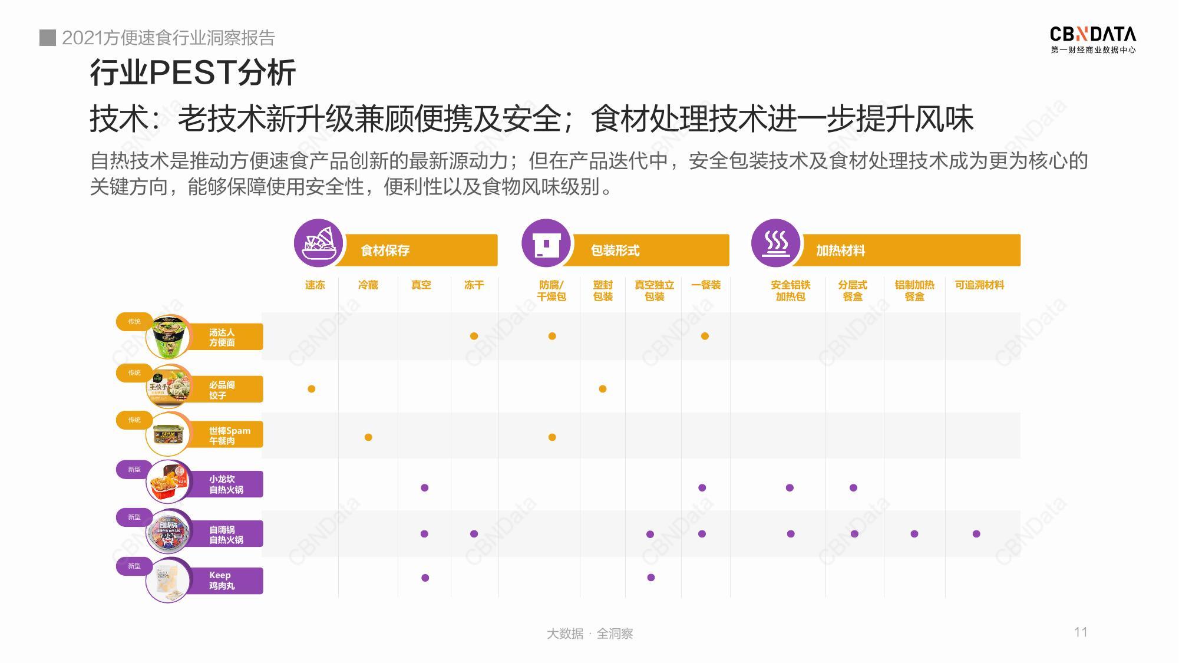Click the 传统 tag above 世棒Spam
This screenshot has width=1179, height=663.
click(135, 420)
